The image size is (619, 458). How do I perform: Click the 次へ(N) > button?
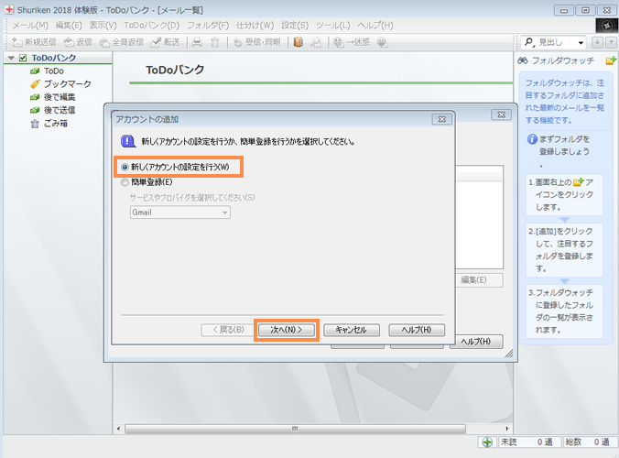287,330
